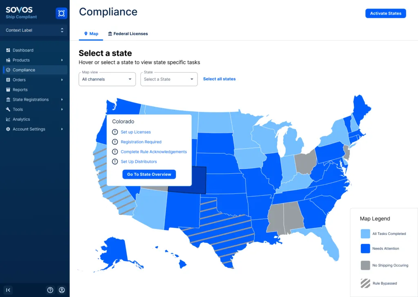The height and width of the screenshot is (297, 418).
Task: Expand the Context Label selector
Action: pos(34,30)
